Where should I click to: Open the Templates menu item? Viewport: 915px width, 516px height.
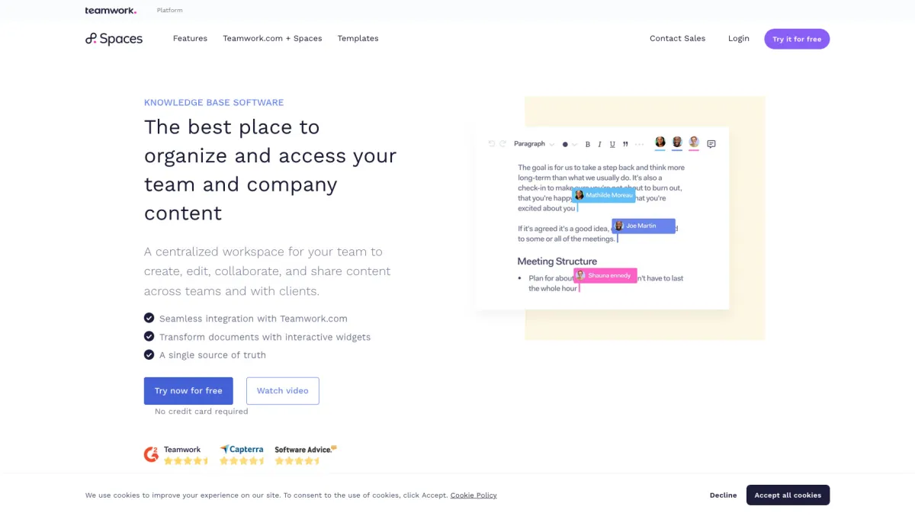(358, 38)
